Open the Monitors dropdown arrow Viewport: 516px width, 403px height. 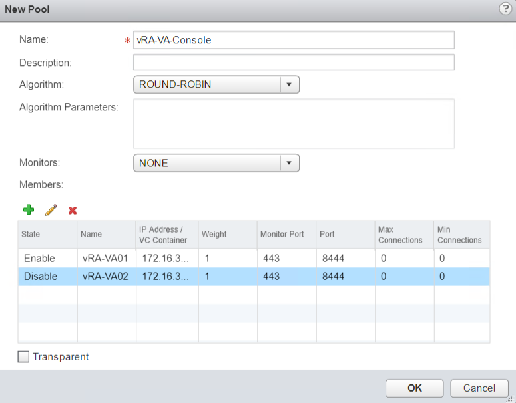pyautogui.click(x=289, y=163)
